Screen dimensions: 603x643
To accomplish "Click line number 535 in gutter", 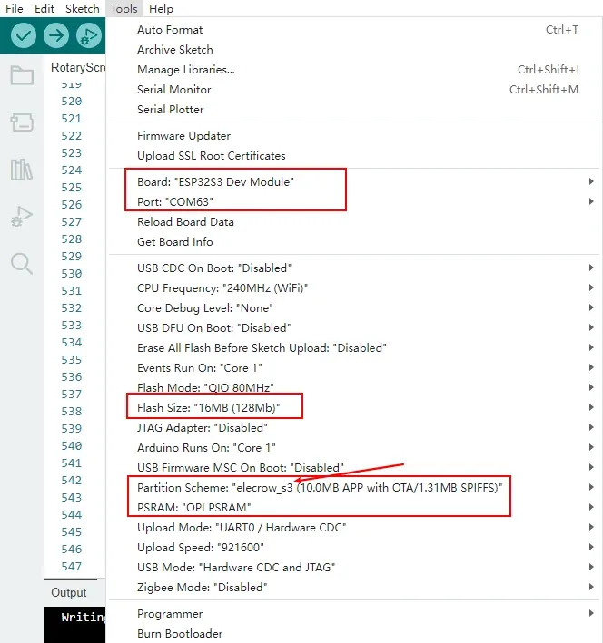I will pyautogui.click(x=72, y=360).
